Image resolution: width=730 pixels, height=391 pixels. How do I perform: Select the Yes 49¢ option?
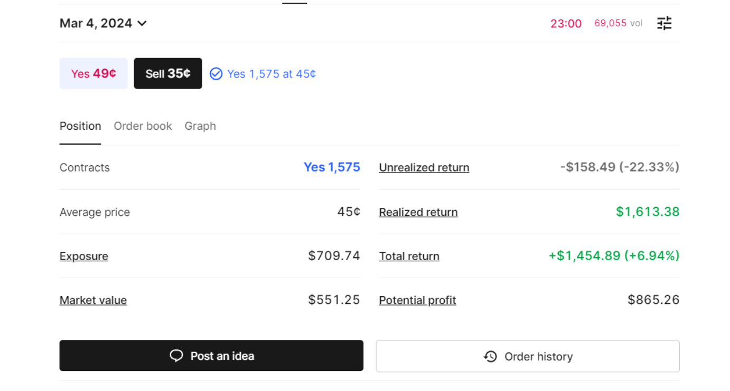click(93, 73)
